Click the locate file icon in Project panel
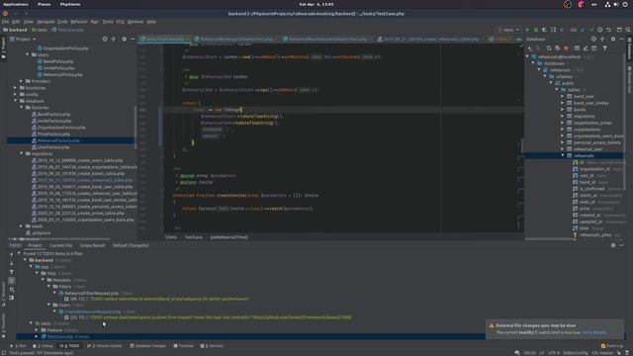Screen dimensions: 633x356 [x=105, y=40]
